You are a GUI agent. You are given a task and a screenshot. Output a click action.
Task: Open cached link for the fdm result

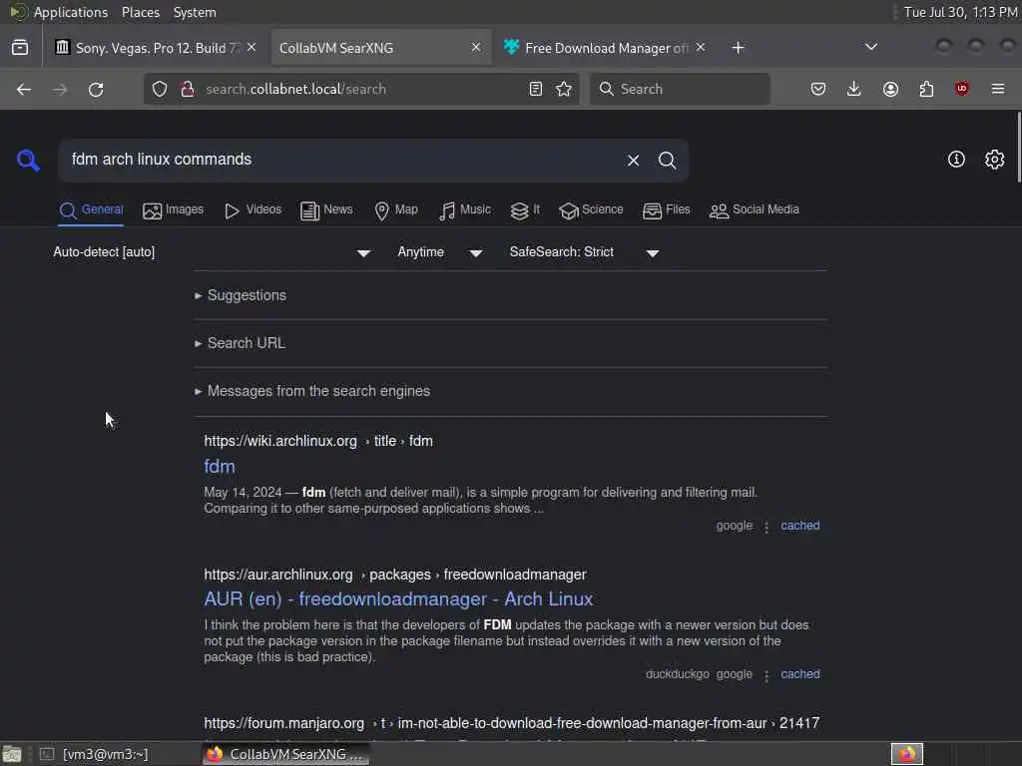(x=799, y=526)
